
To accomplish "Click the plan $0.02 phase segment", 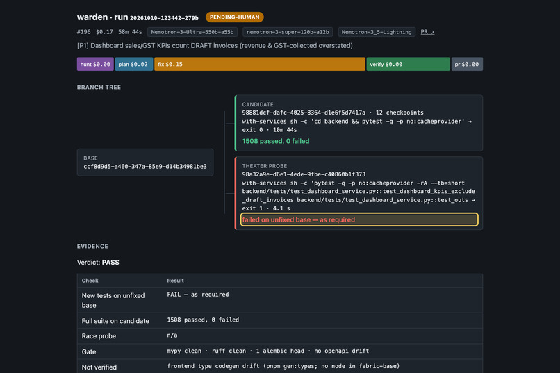I will (x=134, y=64).
